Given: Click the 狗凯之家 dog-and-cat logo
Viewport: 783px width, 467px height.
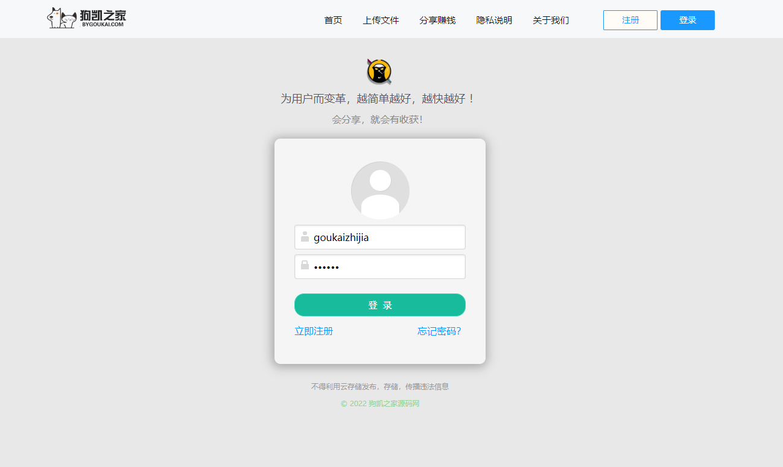Looking at the screenshot, I should (x=87, y=19).
